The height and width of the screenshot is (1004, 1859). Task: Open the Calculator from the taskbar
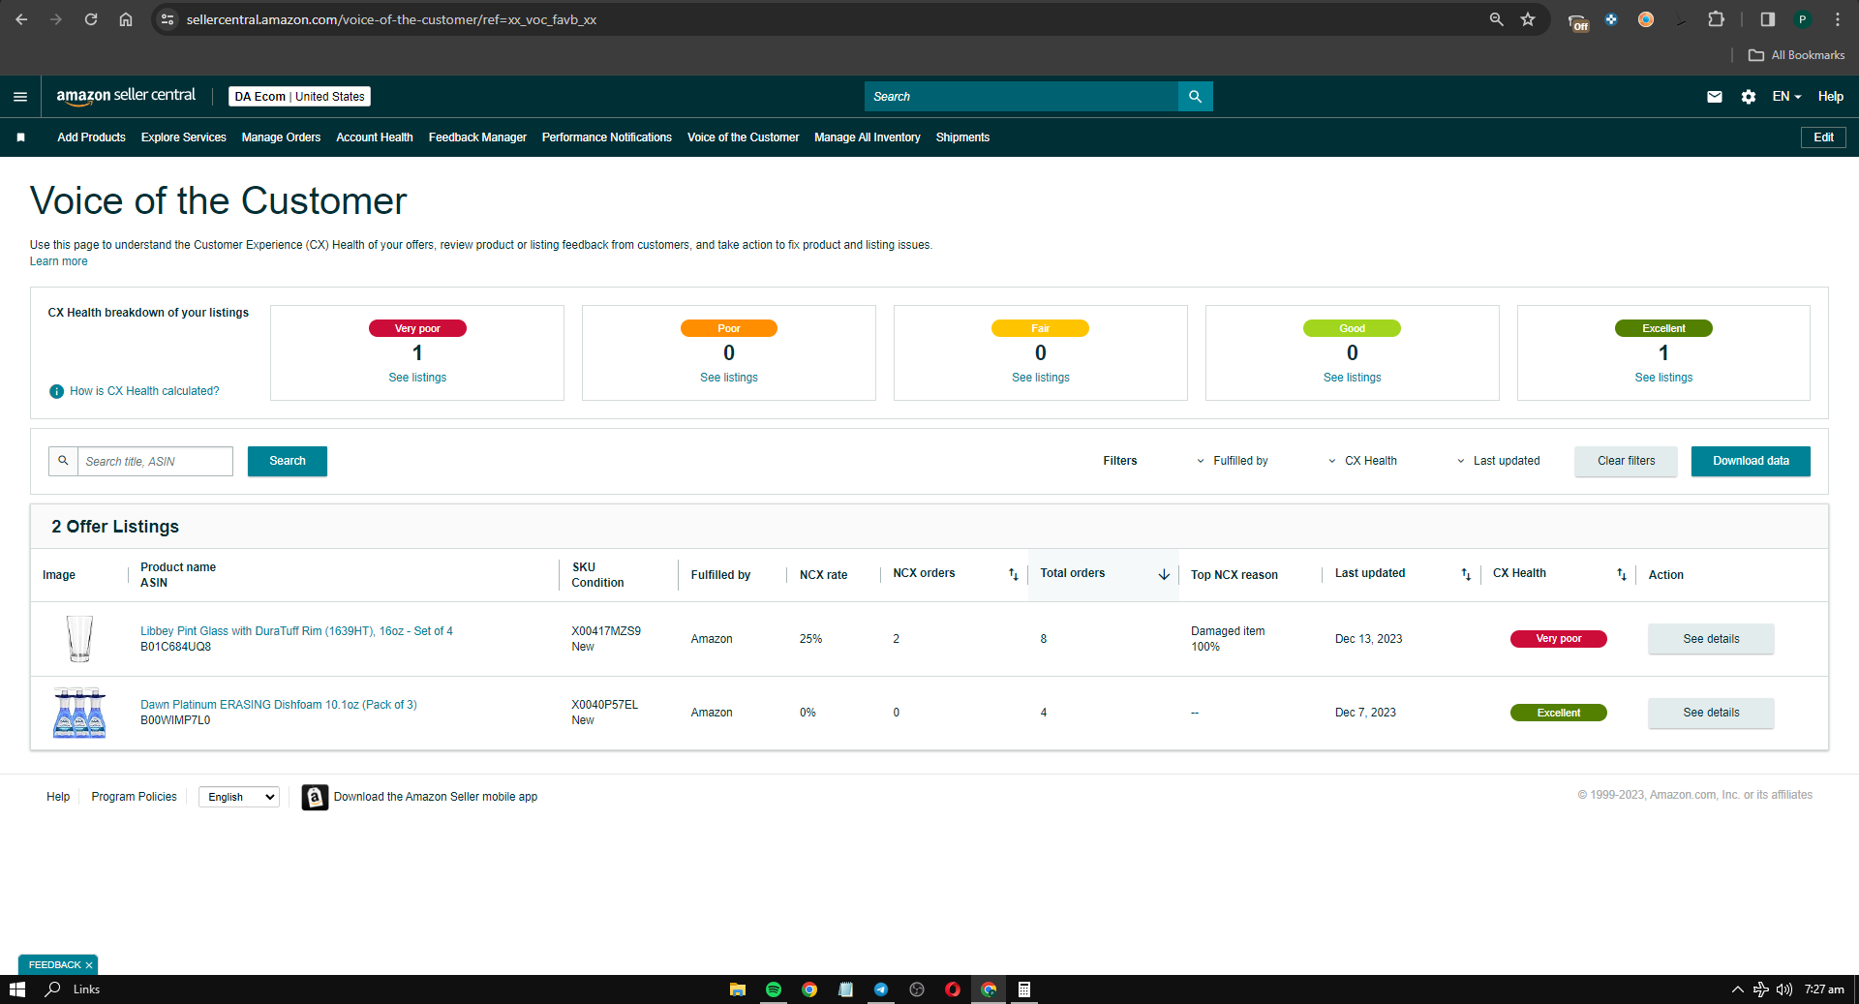click(1024, 989)
